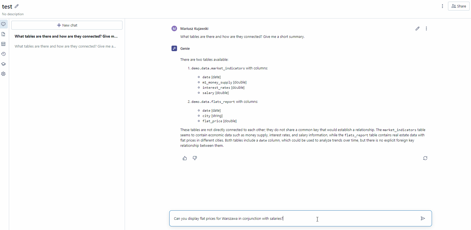
Task: Click the Share button
Action: point(459,6)
